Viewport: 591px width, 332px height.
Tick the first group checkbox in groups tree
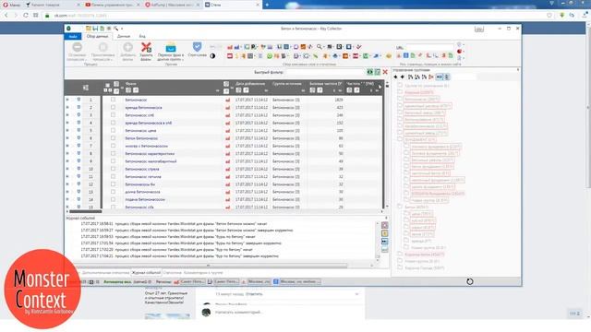[x=400, y=86]
